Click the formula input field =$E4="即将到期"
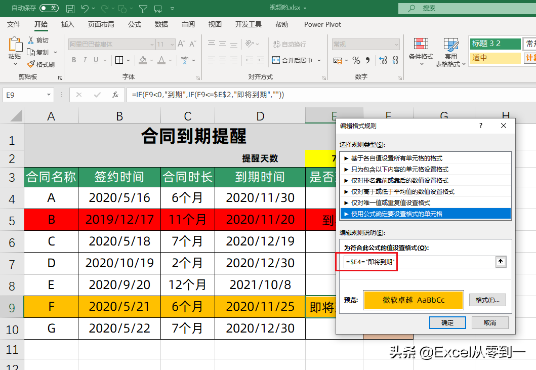Screen dimensions: 536x370 pyautogui.click(x=420, y=262)
